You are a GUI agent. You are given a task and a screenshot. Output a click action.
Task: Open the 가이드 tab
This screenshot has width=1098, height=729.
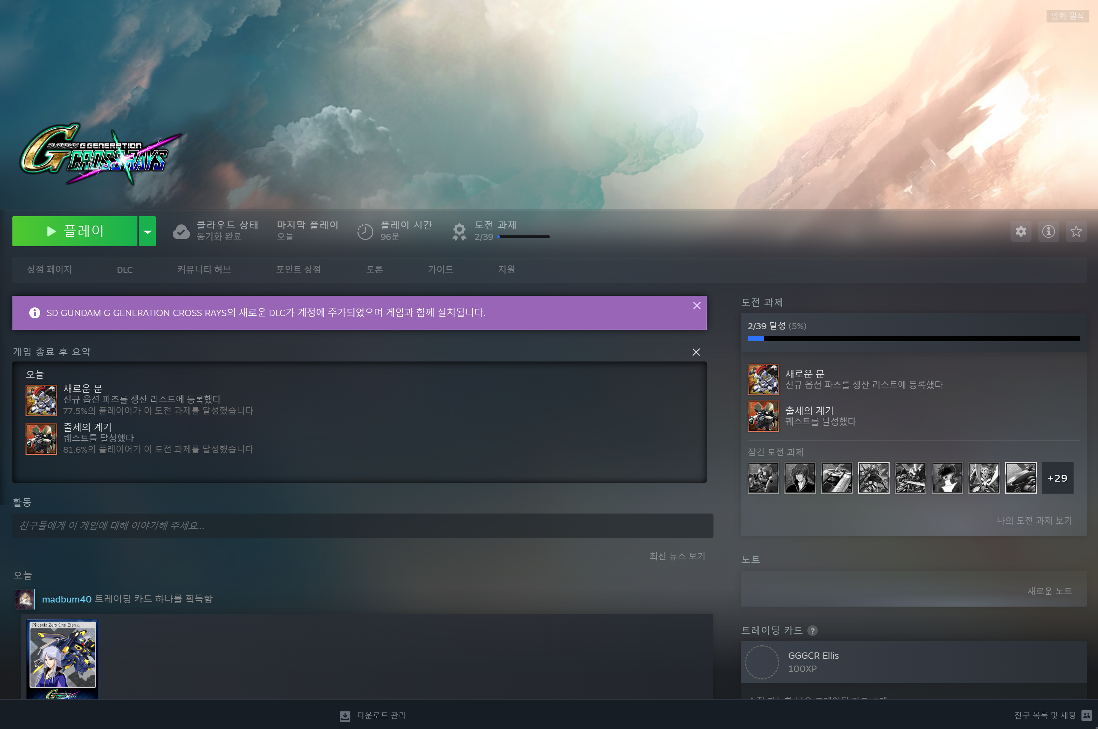[x=440, y=269]
